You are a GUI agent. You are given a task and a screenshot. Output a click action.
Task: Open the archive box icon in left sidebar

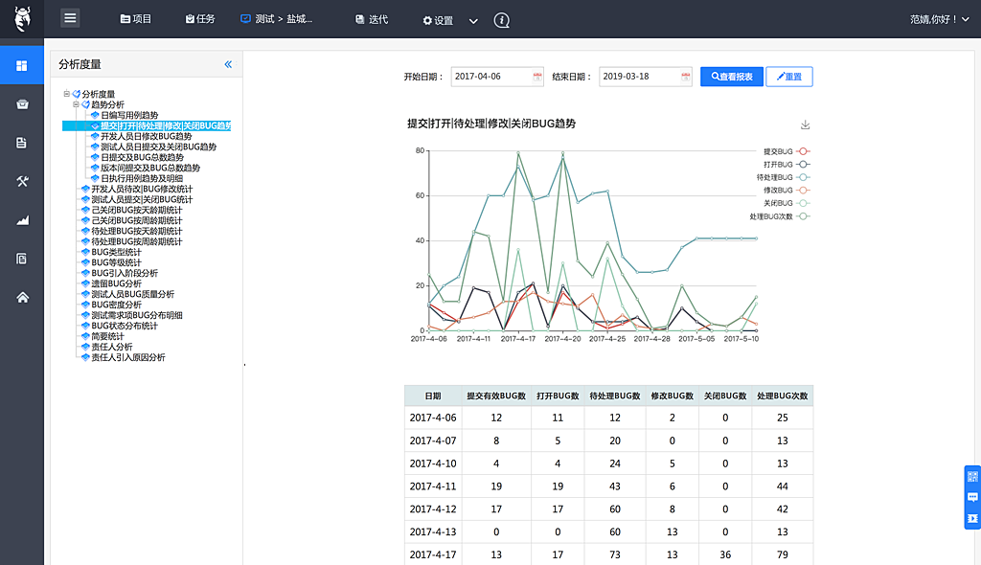point(22,103)
